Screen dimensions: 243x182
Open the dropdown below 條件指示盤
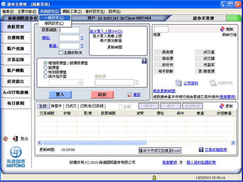pyautogui.click(x=66, y=82)
